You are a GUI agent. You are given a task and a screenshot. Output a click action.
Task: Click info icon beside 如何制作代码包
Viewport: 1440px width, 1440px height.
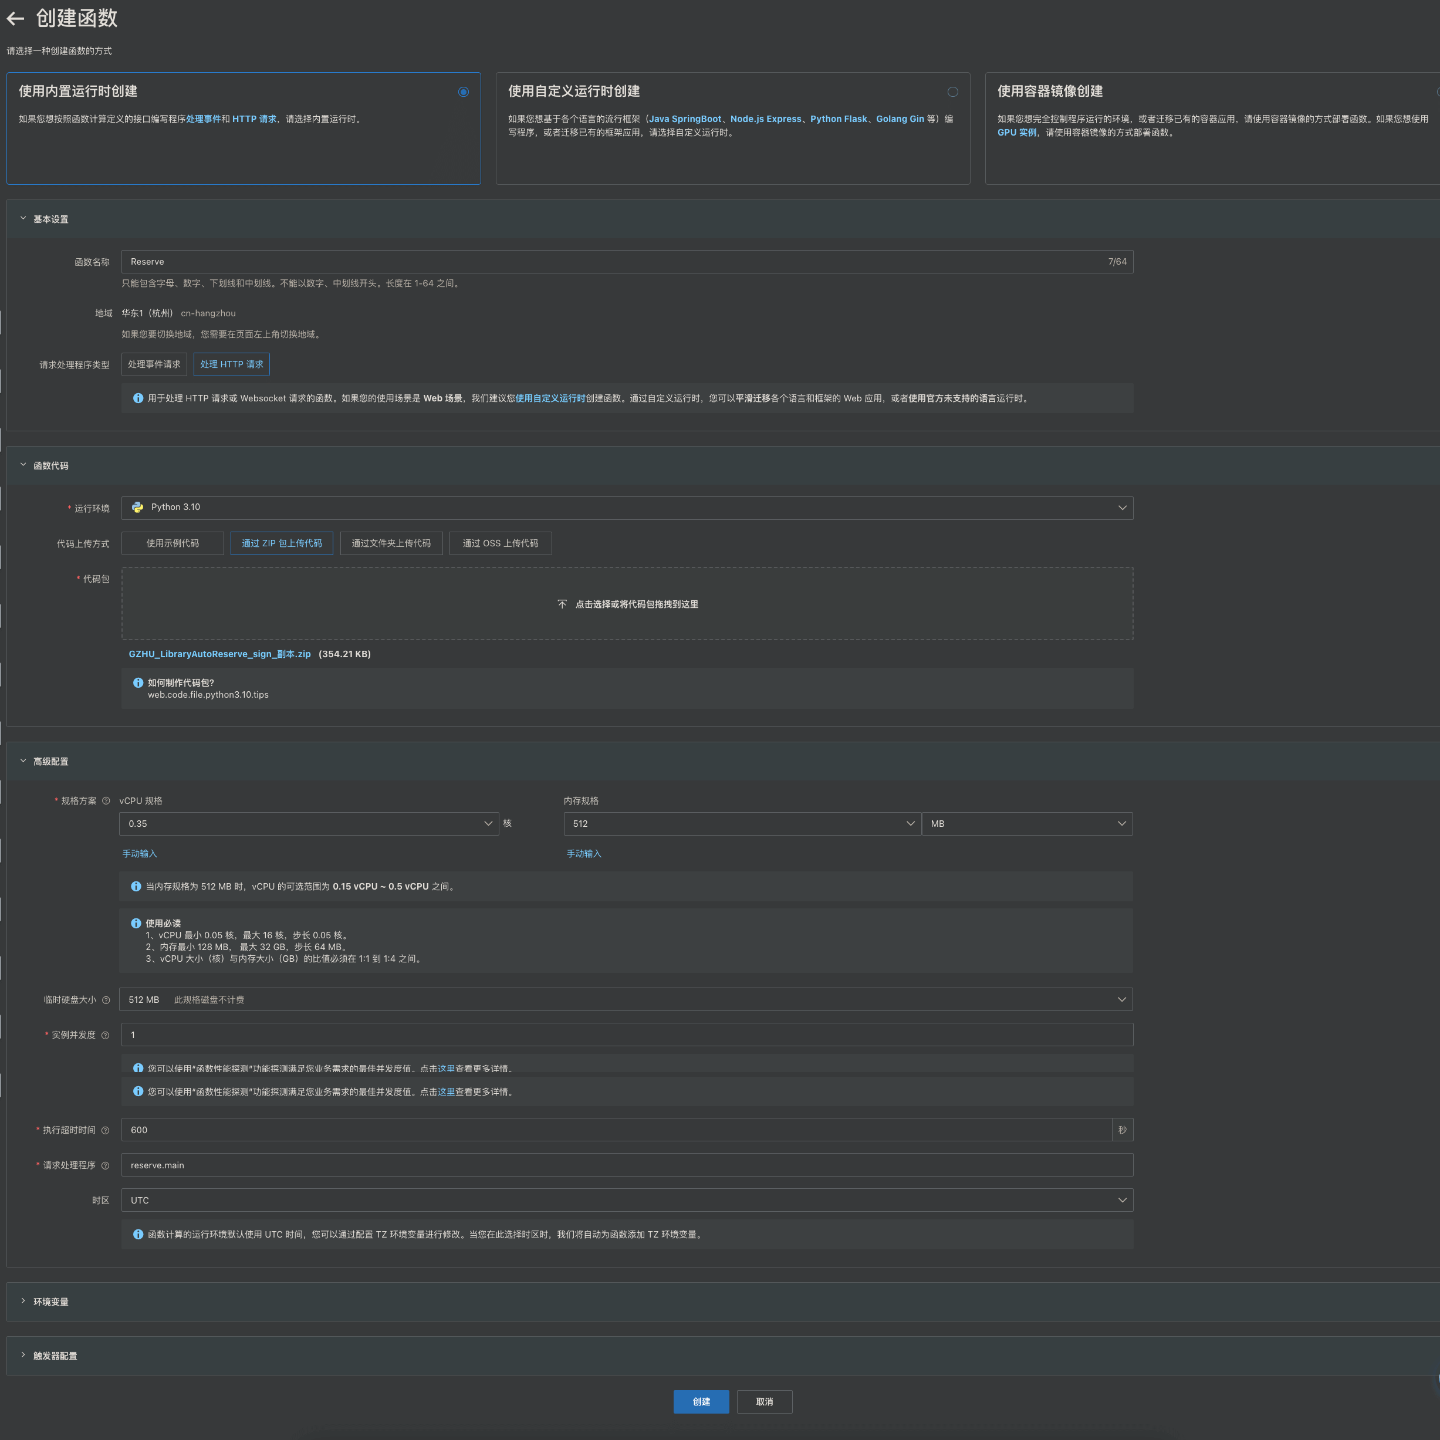(138, 682)
